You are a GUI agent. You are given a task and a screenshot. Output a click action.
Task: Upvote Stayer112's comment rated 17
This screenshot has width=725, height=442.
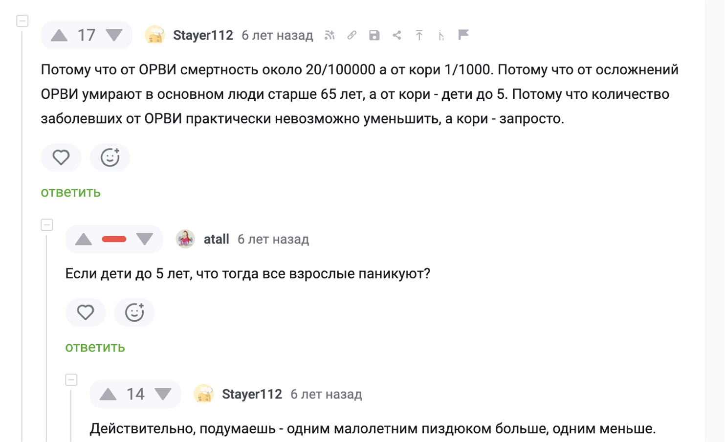pos(59,35)
